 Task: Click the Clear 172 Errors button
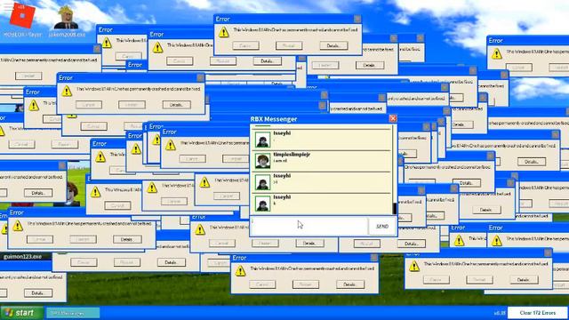(x=537, y=313)
